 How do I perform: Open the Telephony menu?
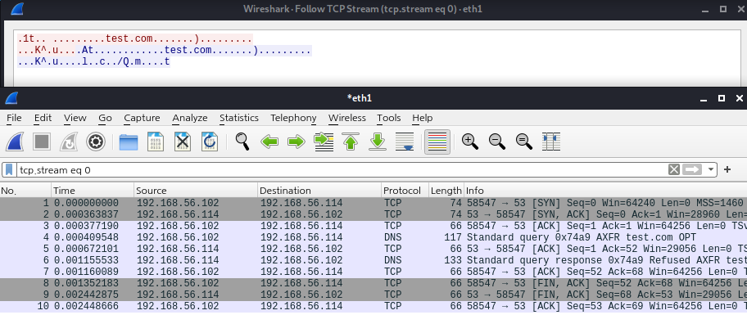coord(293,118)
